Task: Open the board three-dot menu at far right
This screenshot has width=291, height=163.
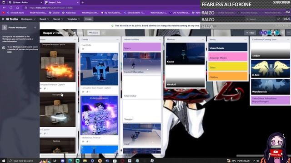Action: coord(289,33)
